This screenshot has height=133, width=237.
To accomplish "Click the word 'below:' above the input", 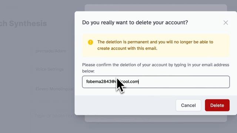I will tap(88, 71).
